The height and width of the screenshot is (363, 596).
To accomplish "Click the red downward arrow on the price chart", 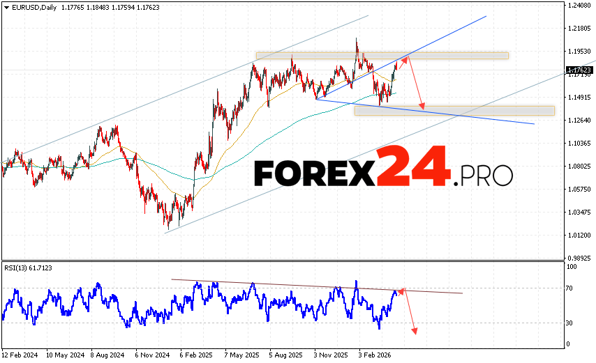I will (x=416, y=84).
